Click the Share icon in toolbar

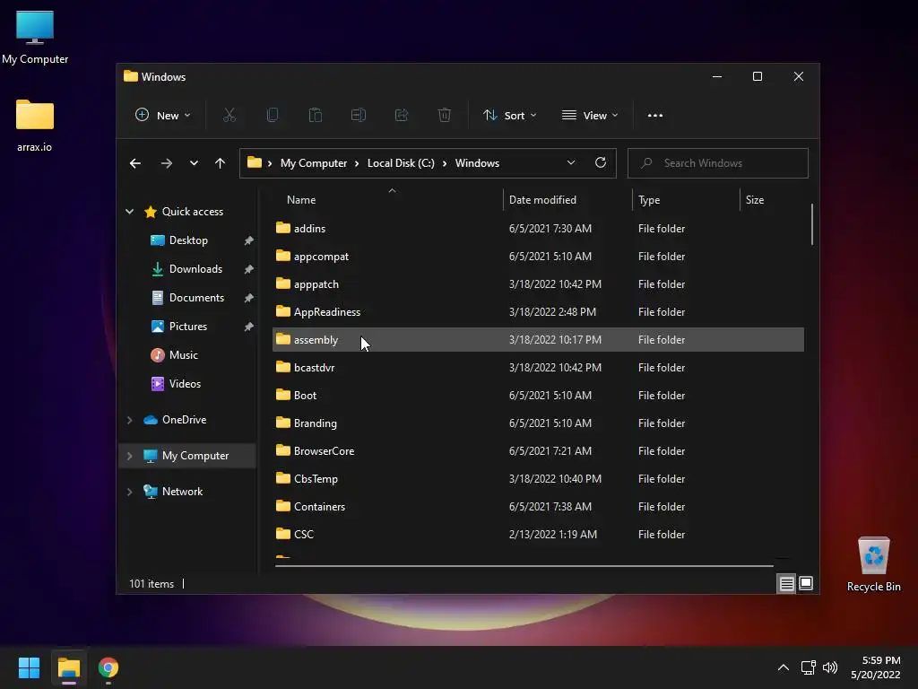(402, 116)
